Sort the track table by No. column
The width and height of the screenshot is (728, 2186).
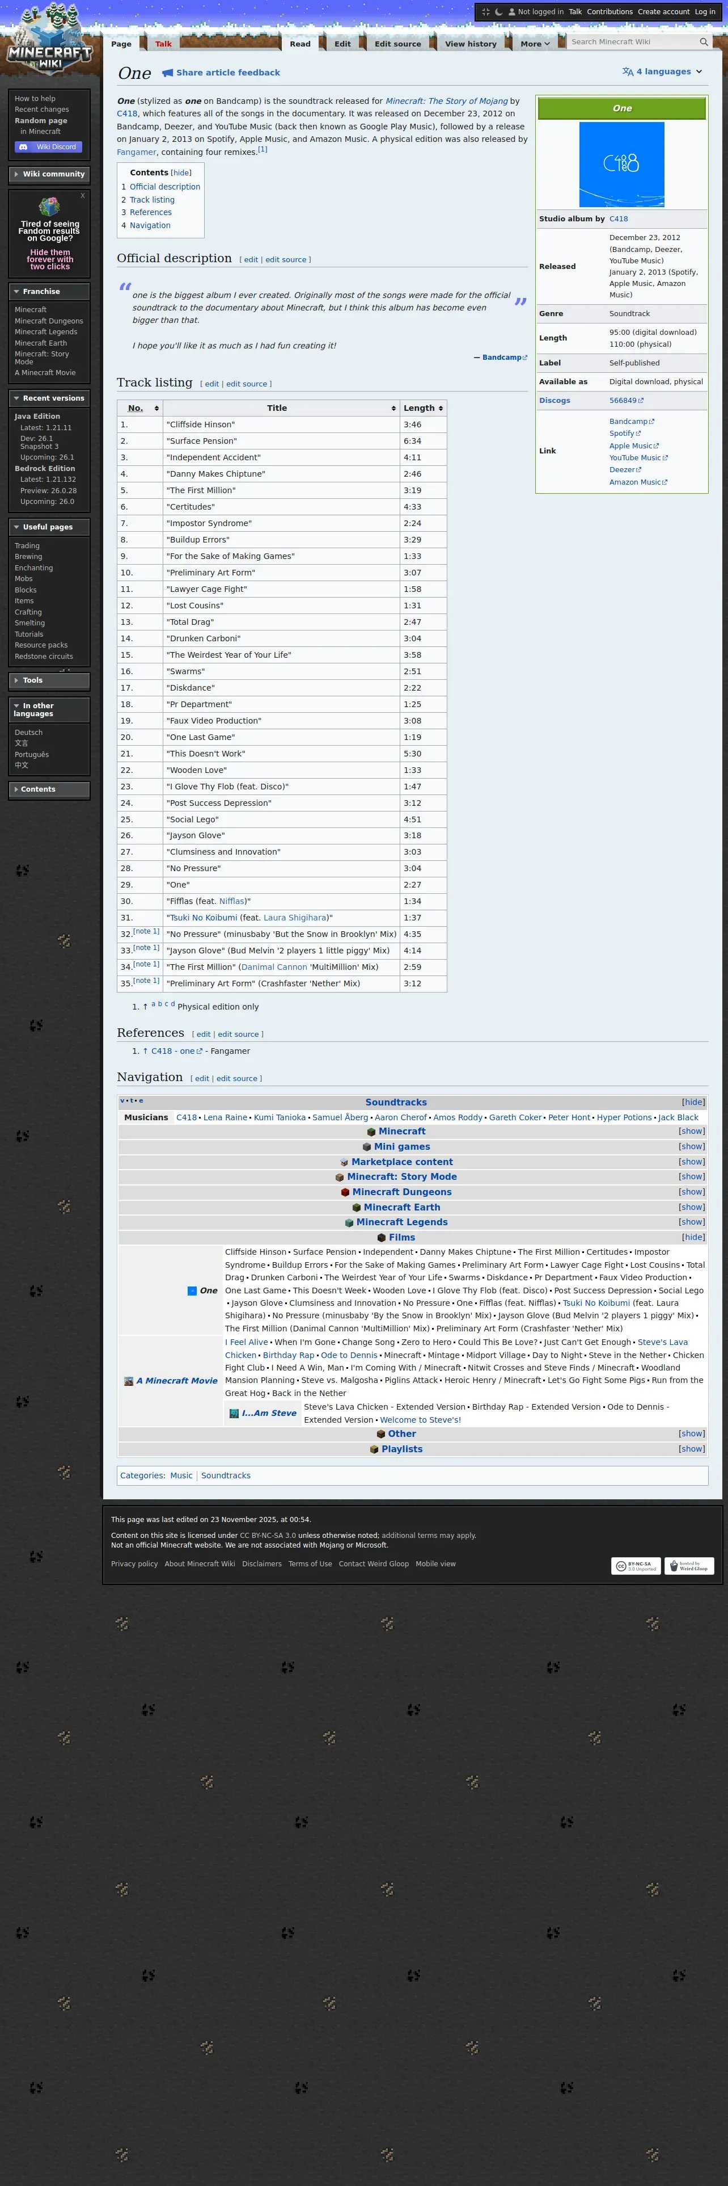(140, 408)
